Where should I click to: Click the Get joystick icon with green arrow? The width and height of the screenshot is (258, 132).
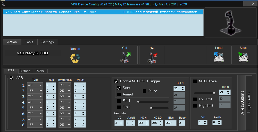point(125,57)
